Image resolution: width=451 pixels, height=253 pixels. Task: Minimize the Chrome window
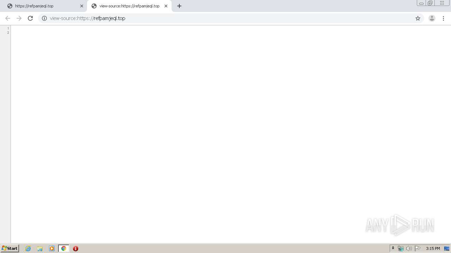pyautogui.click(x=421, y=3)
